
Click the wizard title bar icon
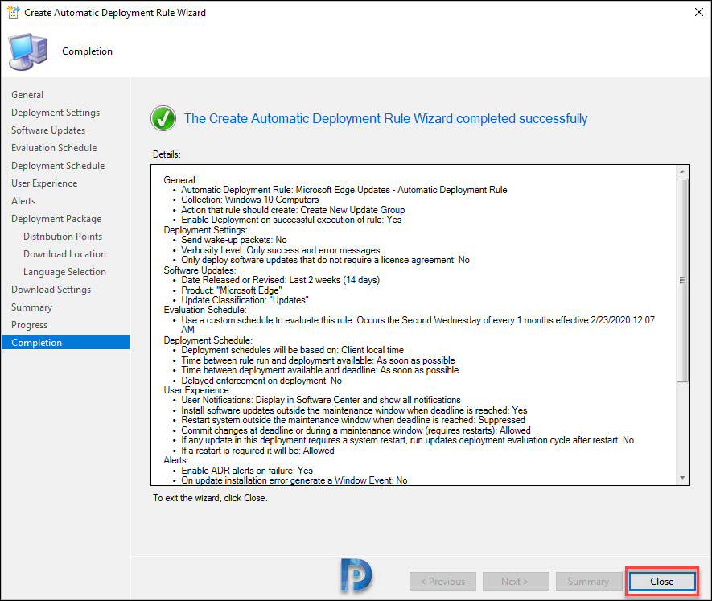click(x=14, y=12)
